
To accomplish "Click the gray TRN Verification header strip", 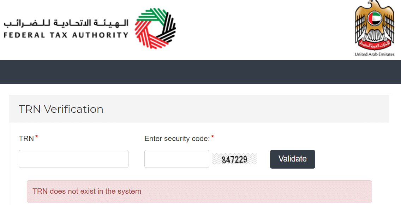I will pos(247,109).
